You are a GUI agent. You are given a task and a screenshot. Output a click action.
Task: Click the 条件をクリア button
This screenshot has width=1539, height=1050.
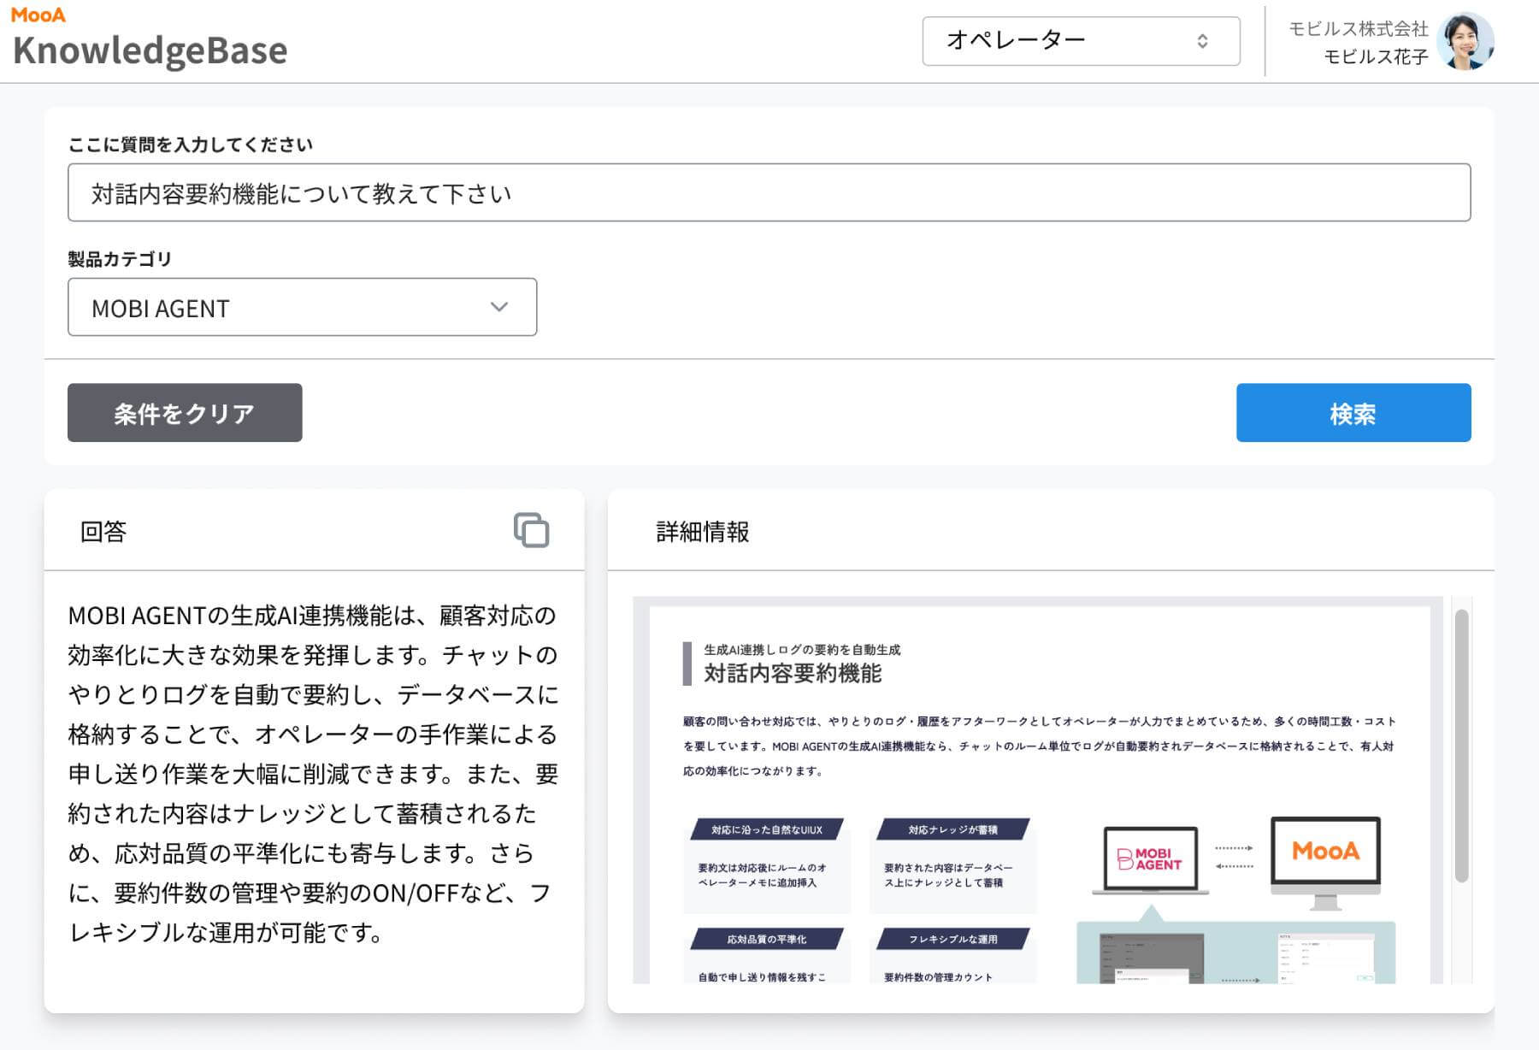(185, 413)
